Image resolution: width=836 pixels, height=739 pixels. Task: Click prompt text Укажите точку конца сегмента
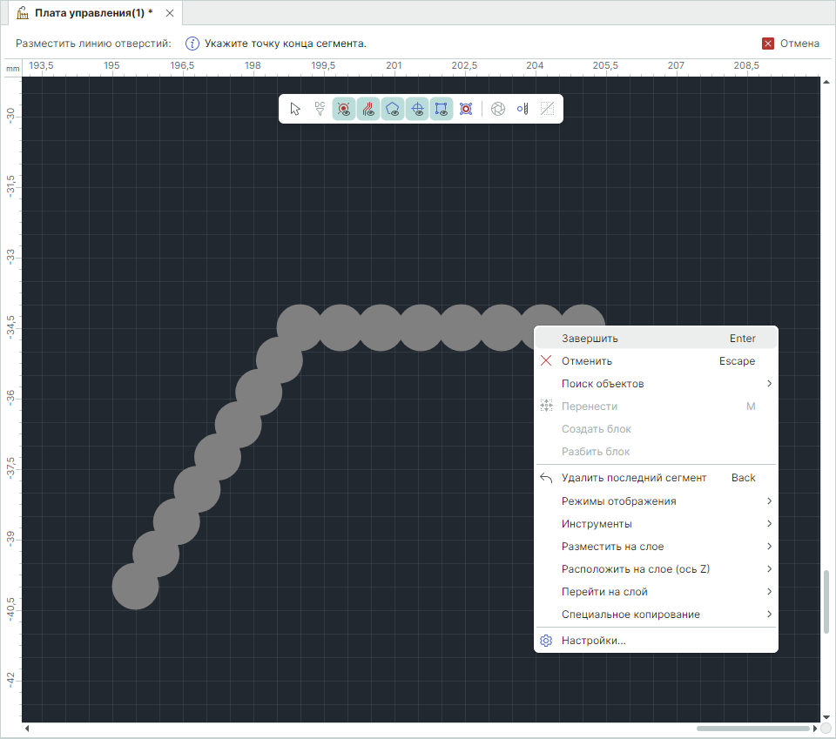[286, 44]
